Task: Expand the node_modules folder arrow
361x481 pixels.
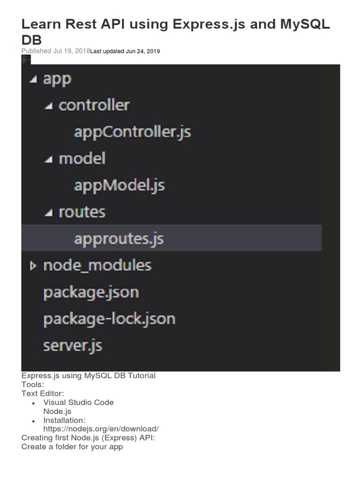Action: pyautogui.click(x=33, y=266)
